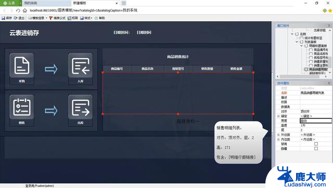Image resolution: width=333 pixels, height=188 pixels.
Task: Click the 销售数量 column header
Action: (207, 69)
